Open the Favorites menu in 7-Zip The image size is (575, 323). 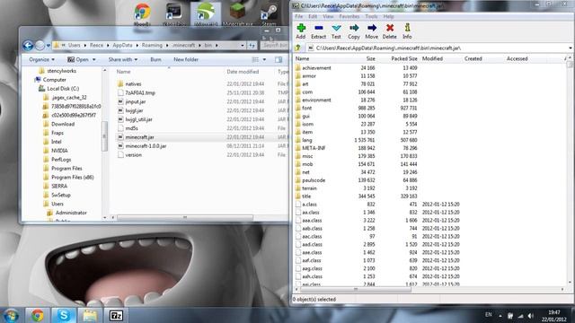[x=349, y=16]
